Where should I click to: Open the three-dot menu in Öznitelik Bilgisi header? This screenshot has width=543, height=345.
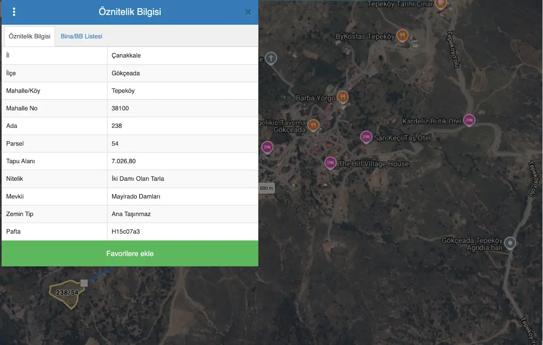pyautogui.click(x=14, y=12)
